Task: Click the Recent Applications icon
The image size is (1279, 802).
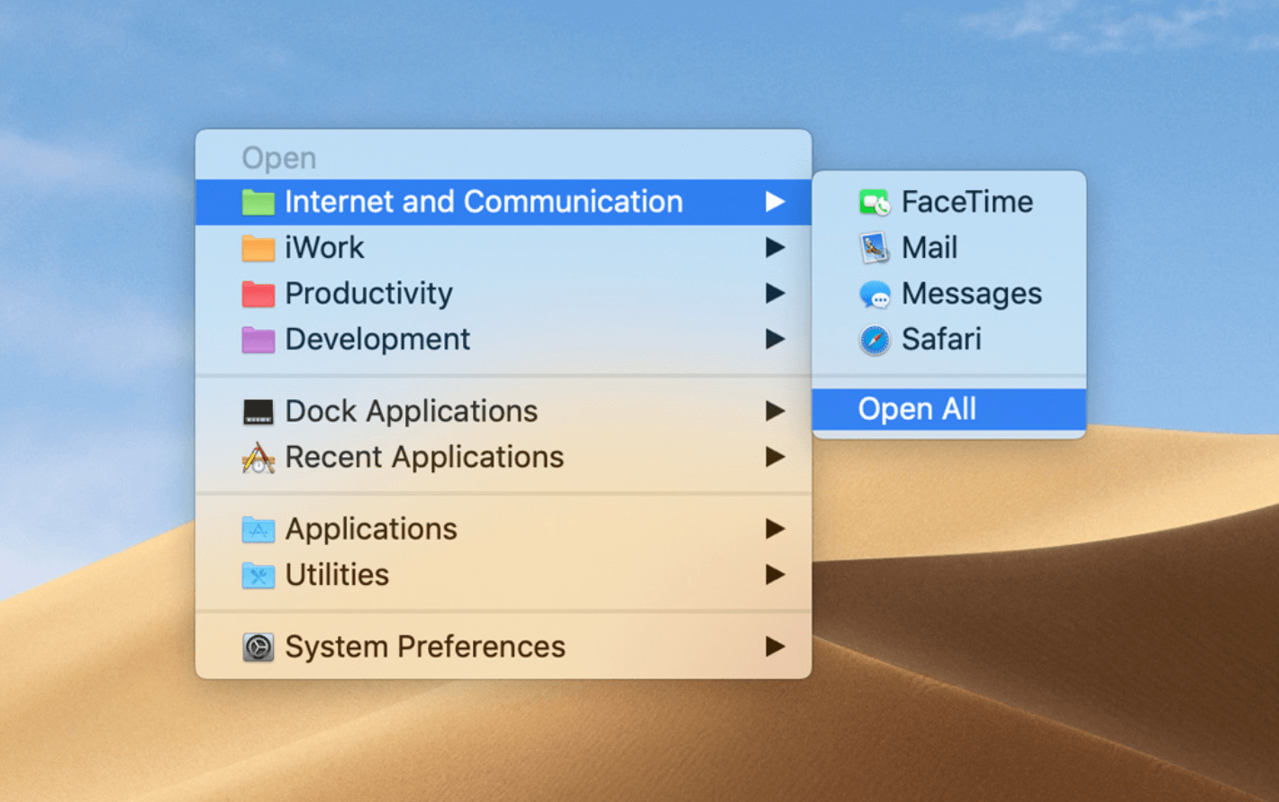Action: (259, 458)
